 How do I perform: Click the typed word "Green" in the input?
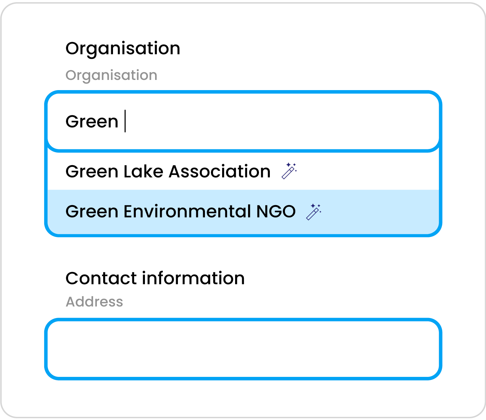point(92,122)
